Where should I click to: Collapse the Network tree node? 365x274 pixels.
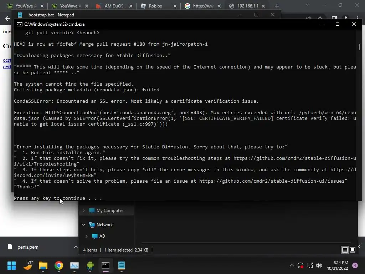83,225
